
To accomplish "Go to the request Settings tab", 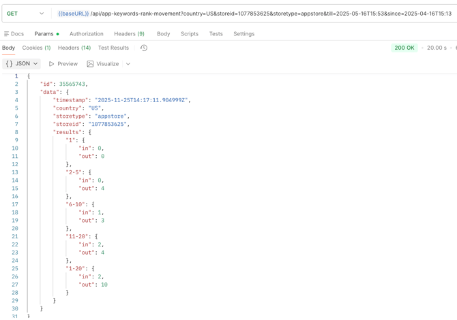I will click(x=244, y=34).
